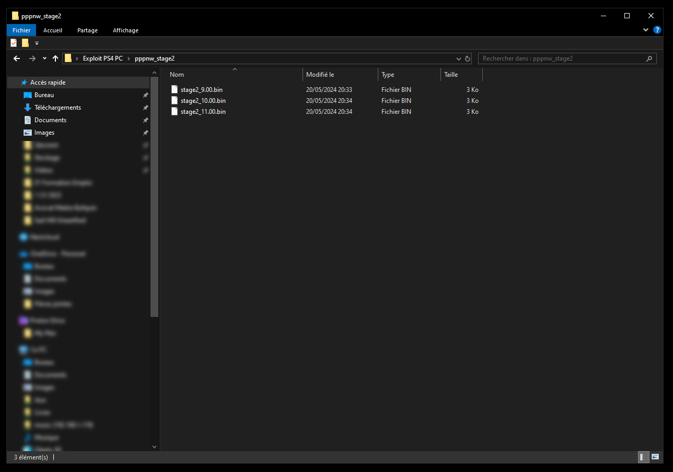Open the Affichage ribbon tab
Image resolution: width=673 pixels, height=472 pixels.
pyautogui.click(x=125, y=30)
